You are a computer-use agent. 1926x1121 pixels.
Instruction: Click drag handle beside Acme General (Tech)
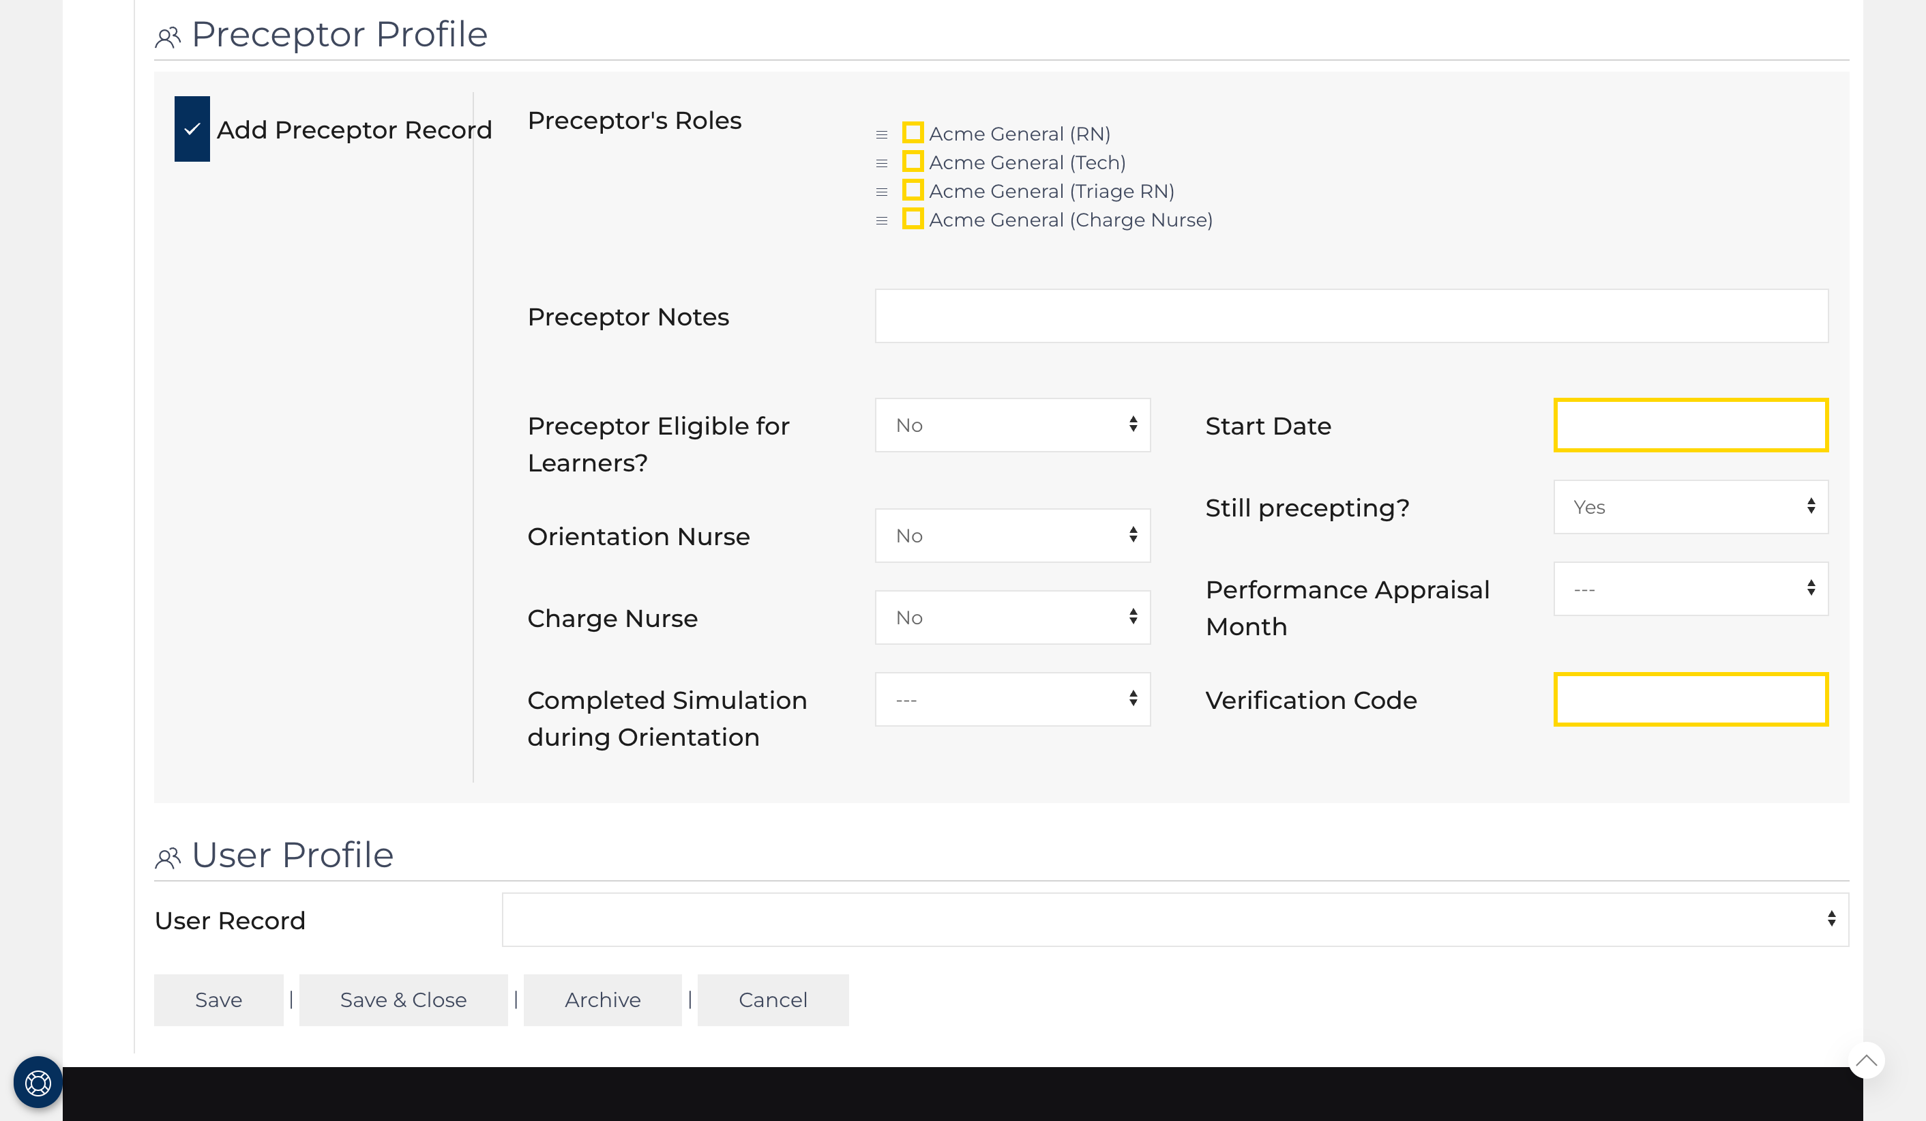[x=881, y=163]
